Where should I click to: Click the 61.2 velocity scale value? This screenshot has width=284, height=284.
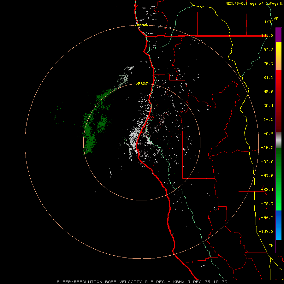pyautogui.click(x=269, y=78)
